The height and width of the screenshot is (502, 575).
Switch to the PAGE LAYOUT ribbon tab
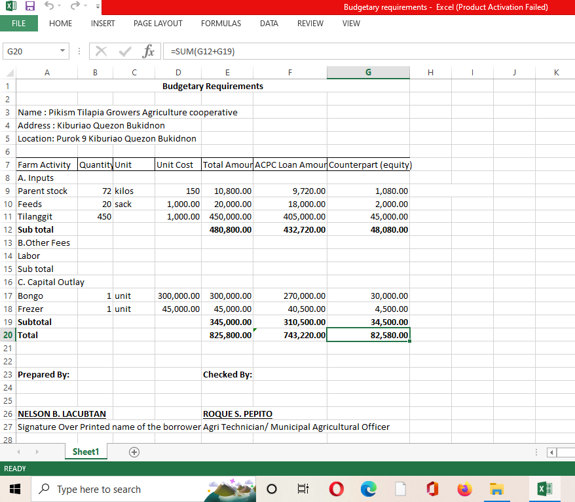click(158, 23)
